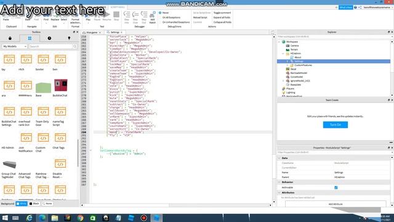Click the Toolbox search input field

pyautogui.click(x=50, y=47)
